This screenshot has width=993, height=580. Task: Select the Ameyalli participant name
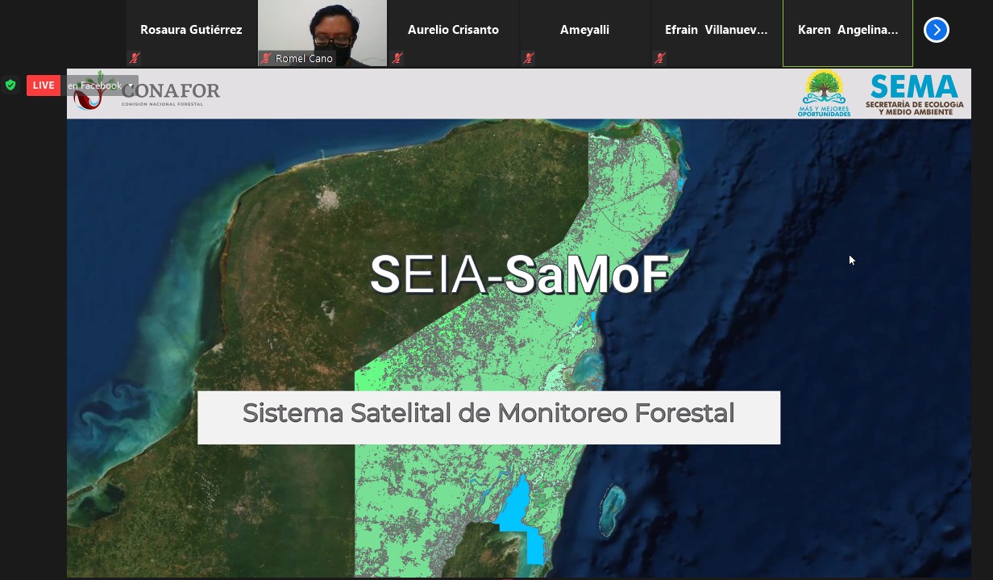coord(584,30)
